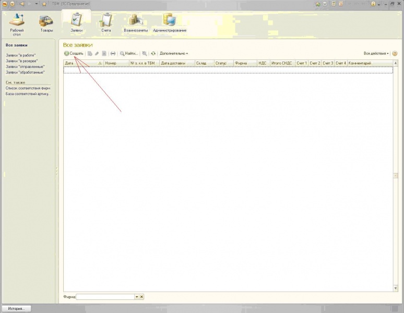This screenshot has height=313, width=404.
Task: Click the НДС column header
Action: (264, 63)
